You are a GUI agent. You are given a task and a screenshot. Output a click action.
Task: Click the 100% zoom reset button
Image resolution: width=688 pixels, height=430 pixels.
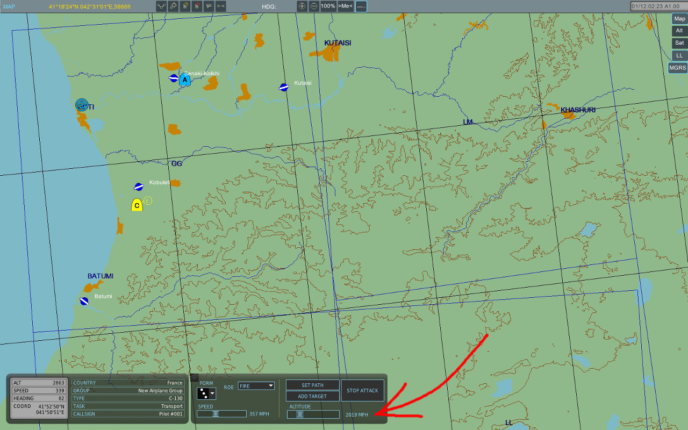pos(328,6)
